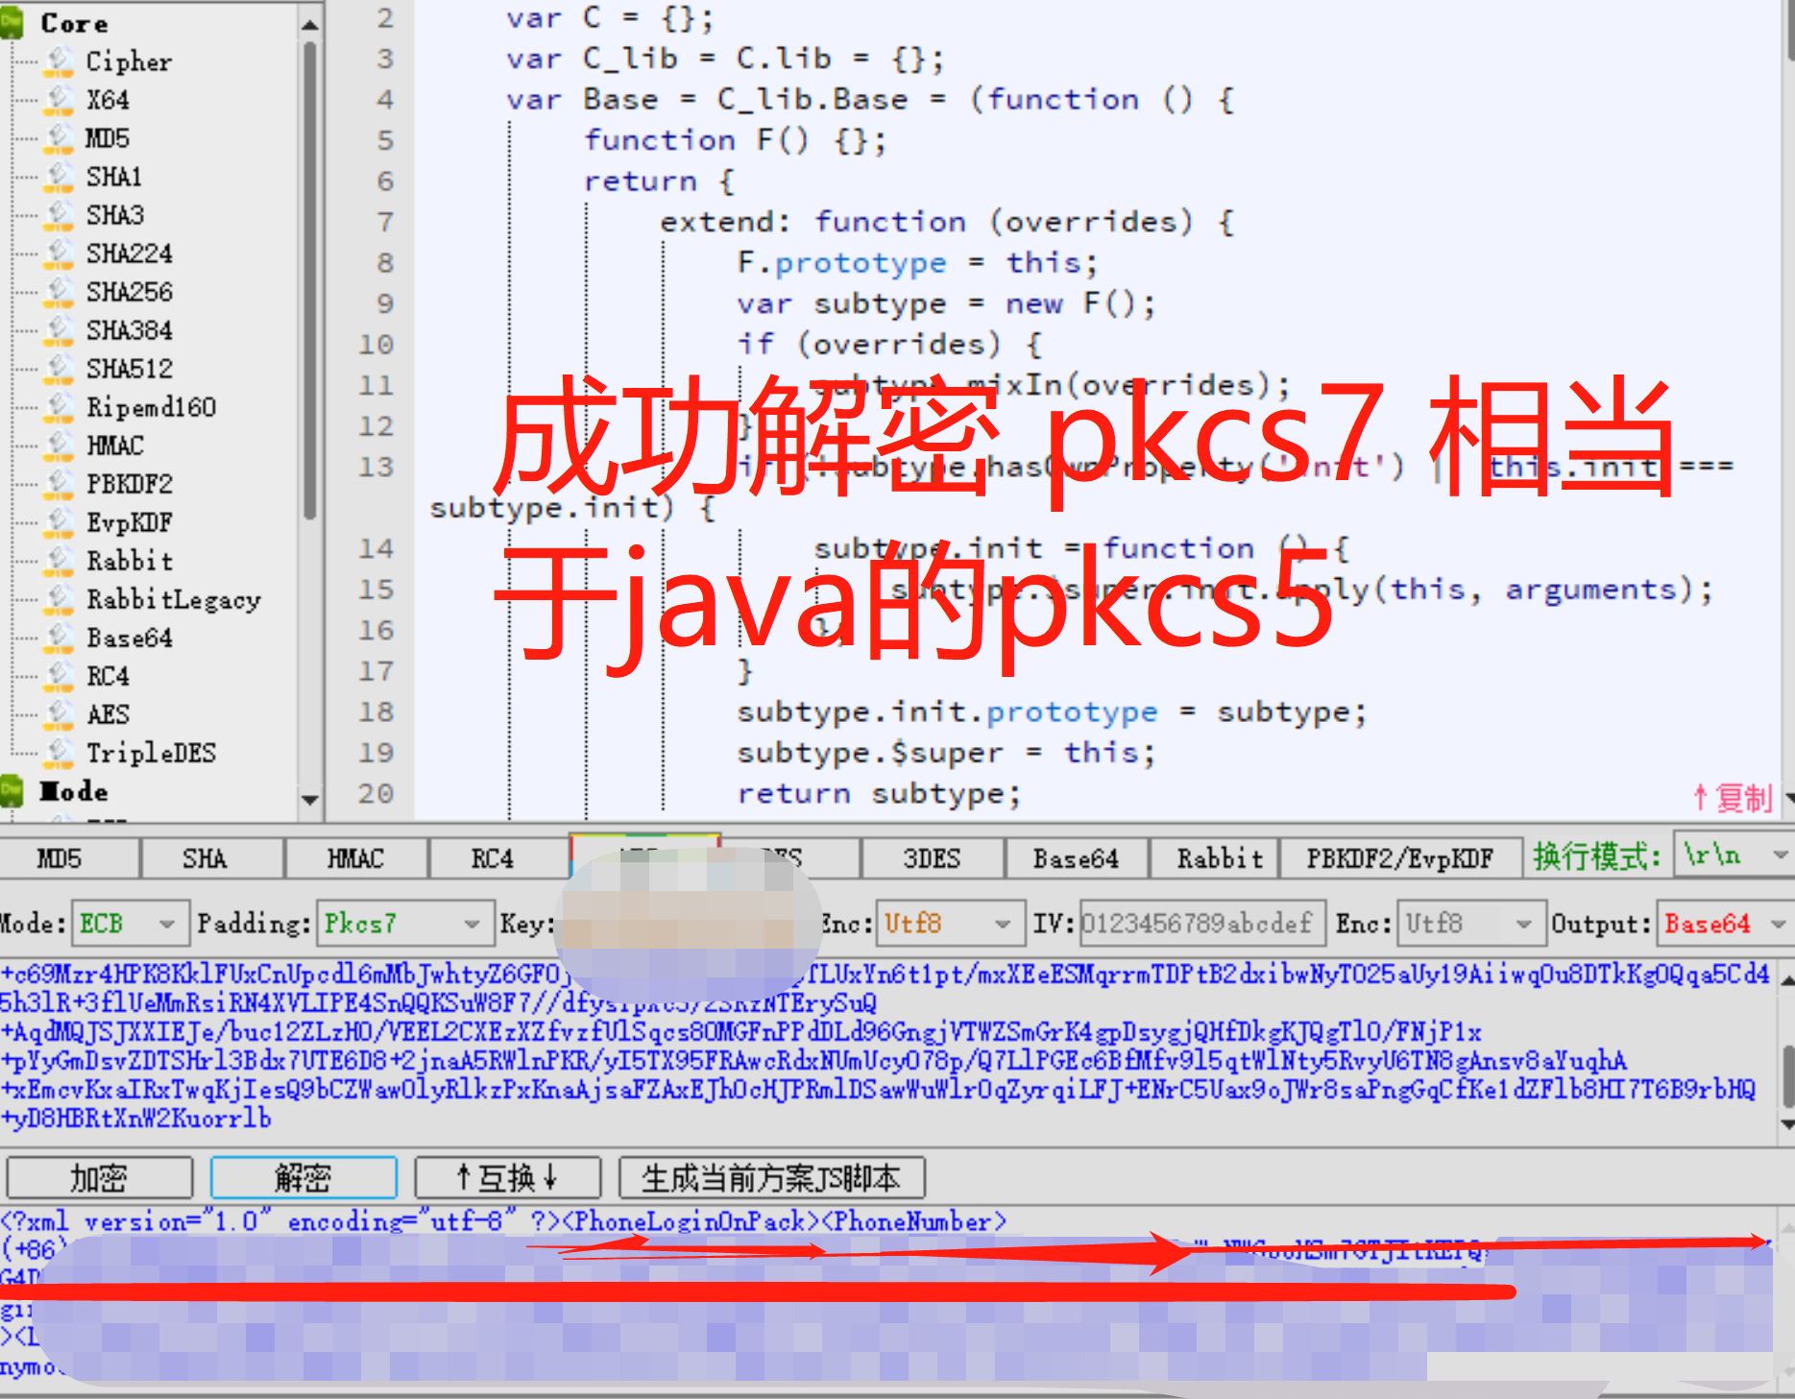The width and height of the screenshot is (1795, 1399).
Task: Click the Rabbit tree item icon
Action: coord(59,560)
